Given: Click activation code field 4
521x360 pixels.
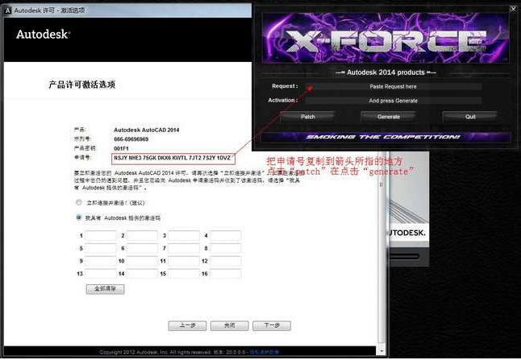Looking at the screenshot, I should [225, 235].
